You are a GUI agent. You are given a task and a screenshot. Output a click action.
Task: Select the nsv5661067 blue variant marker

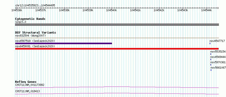coord(211,70)
